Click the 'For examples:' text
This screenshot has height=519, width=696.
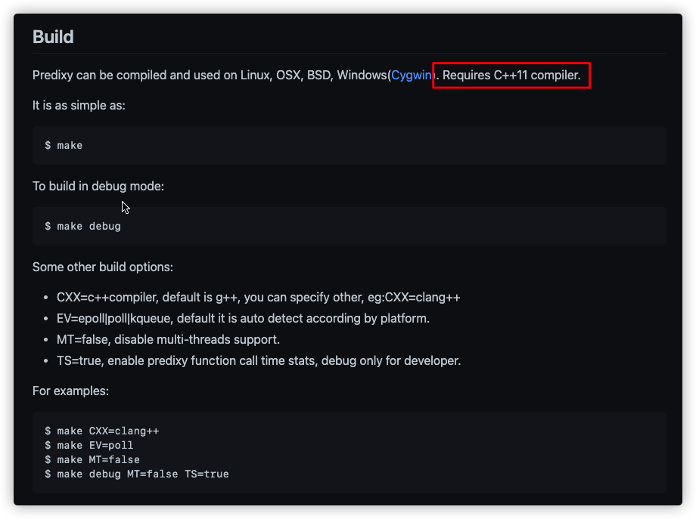coord(70,391)
